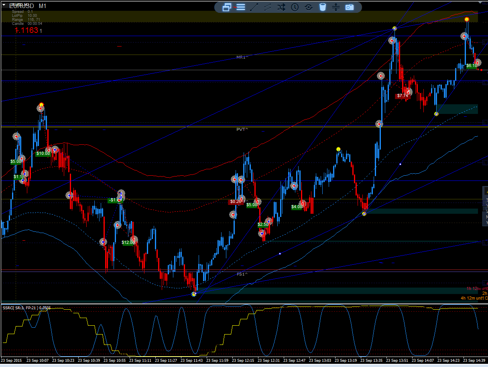The height and width of the screenshot is (367, 488).
Task: Click the eye-shaped sync icon in toolbar
Action: click(x=309, y=7)
